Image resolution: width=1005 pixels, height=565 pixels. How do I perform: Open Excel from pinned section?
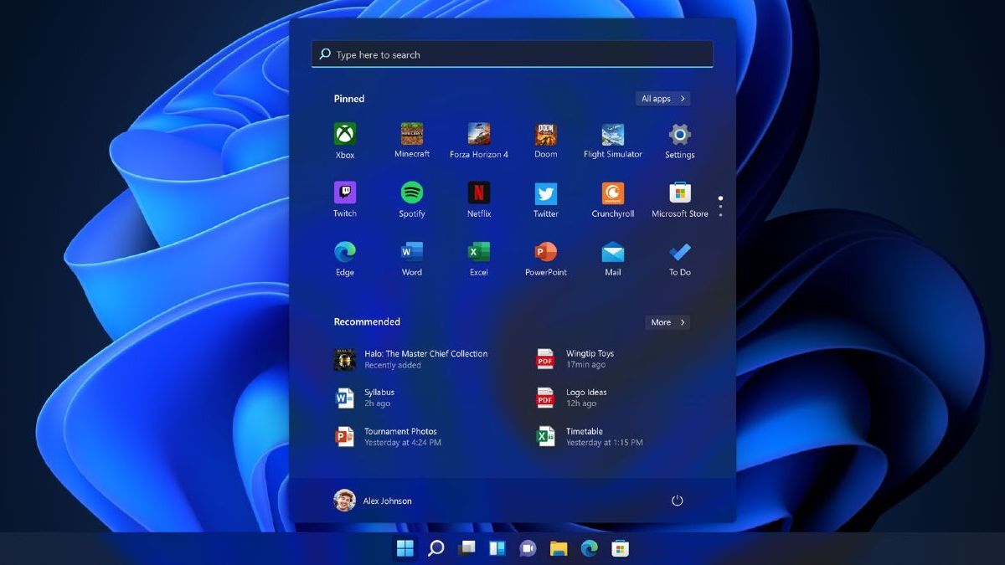point(478,253)
